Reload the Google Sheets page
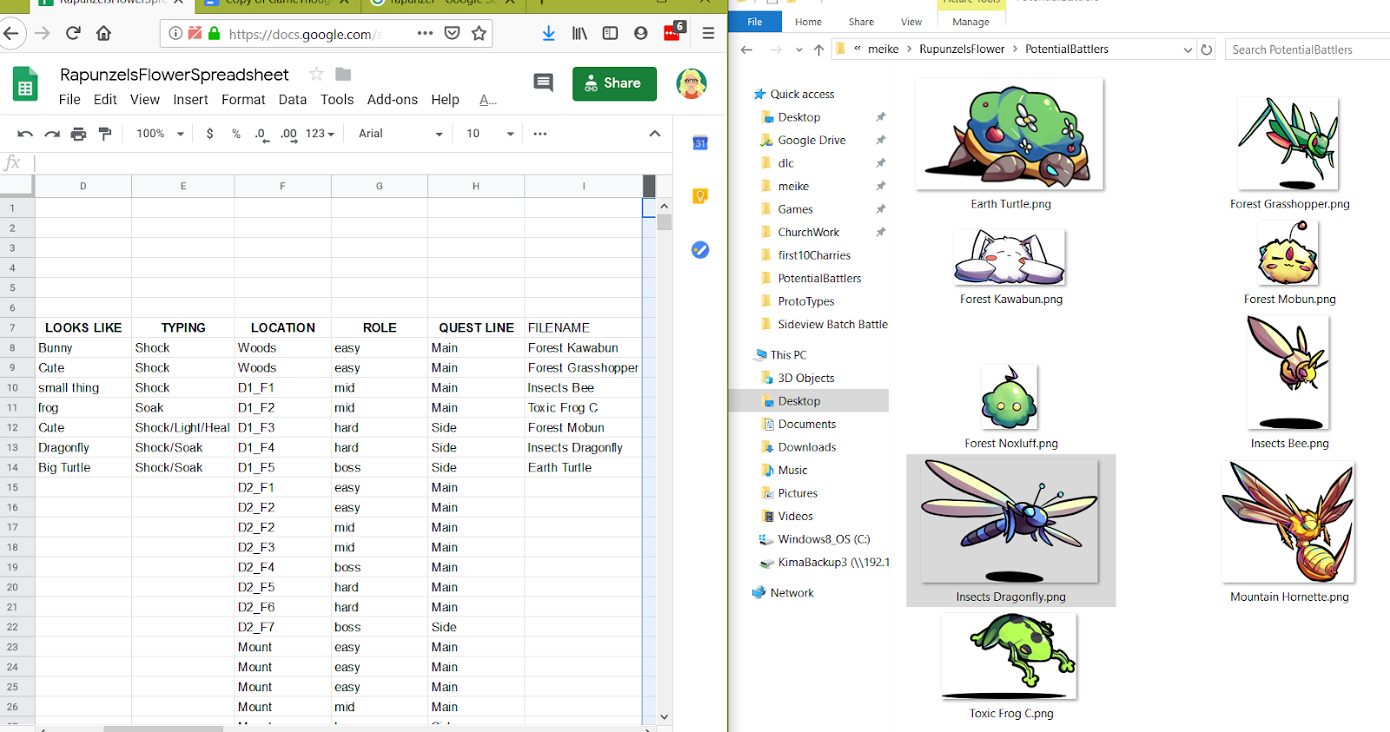 click(x=73, y=34)
